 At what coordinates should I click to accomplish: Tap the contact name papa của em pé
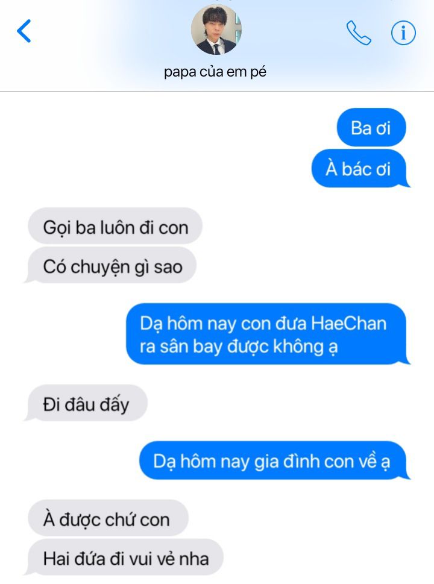(215, 72)
